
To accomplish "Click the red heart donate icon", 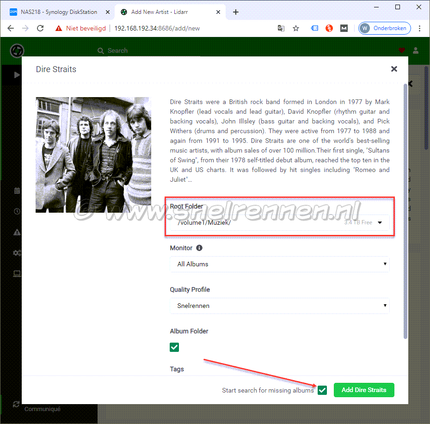I will [402, 50].
